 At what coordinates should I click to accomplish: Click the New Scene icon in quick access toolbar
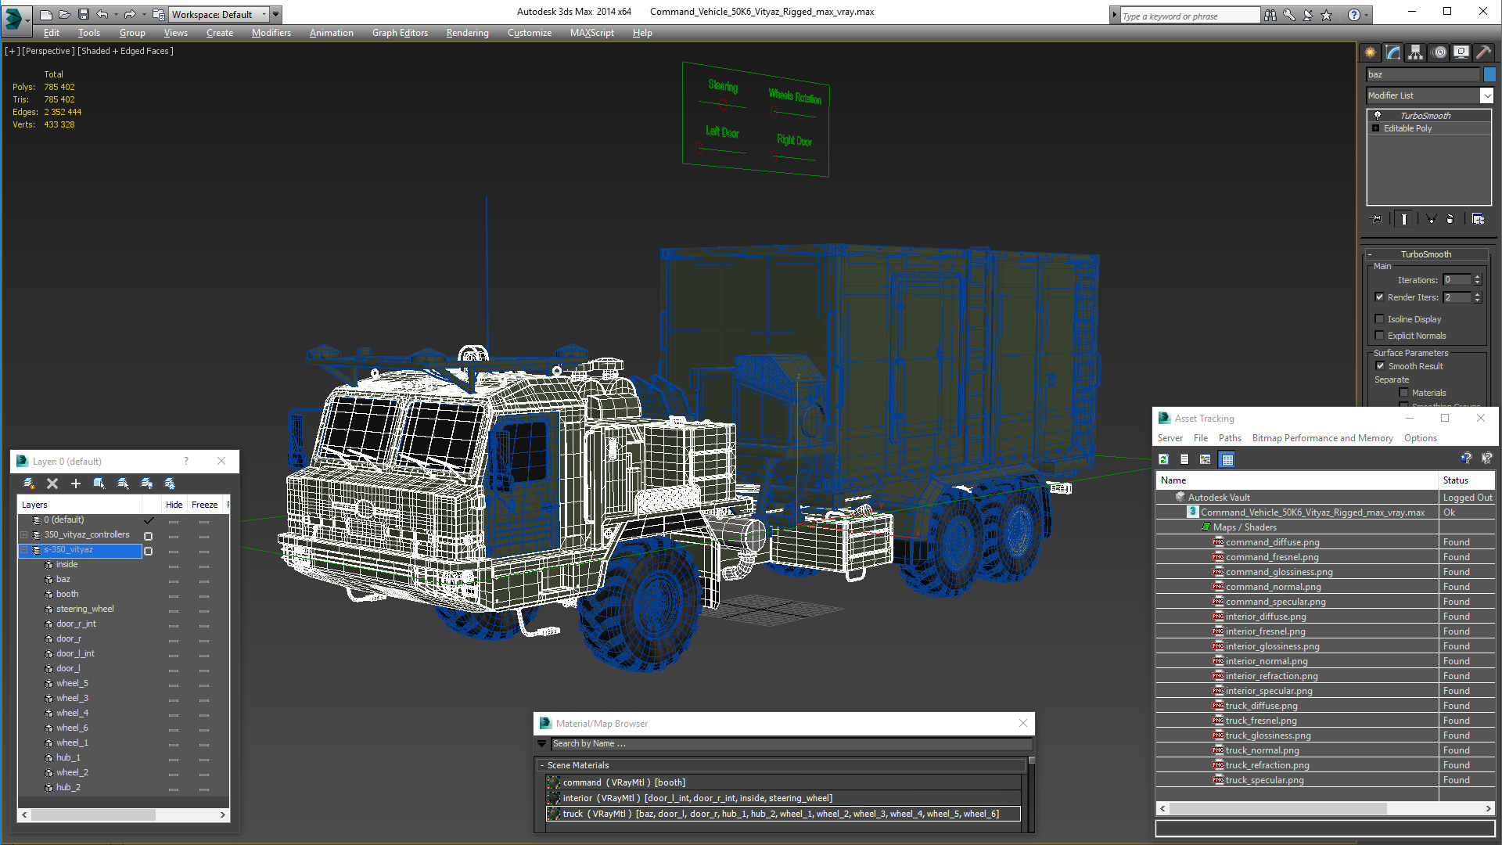click(x=46, y=14)
